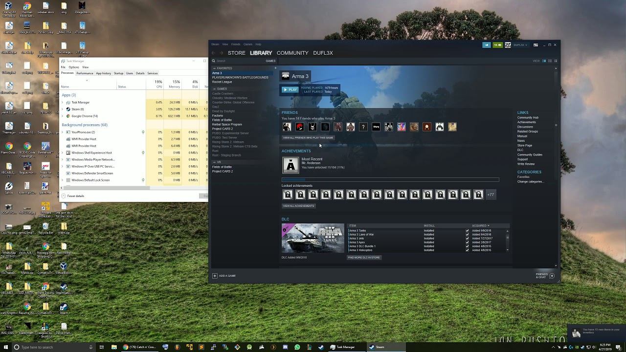Switch library to grid view icon

(x=556, y=61)
